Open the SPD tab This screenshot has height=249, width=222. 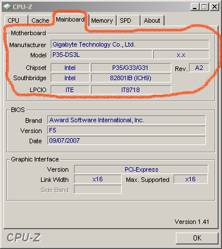tap(129, 20)
